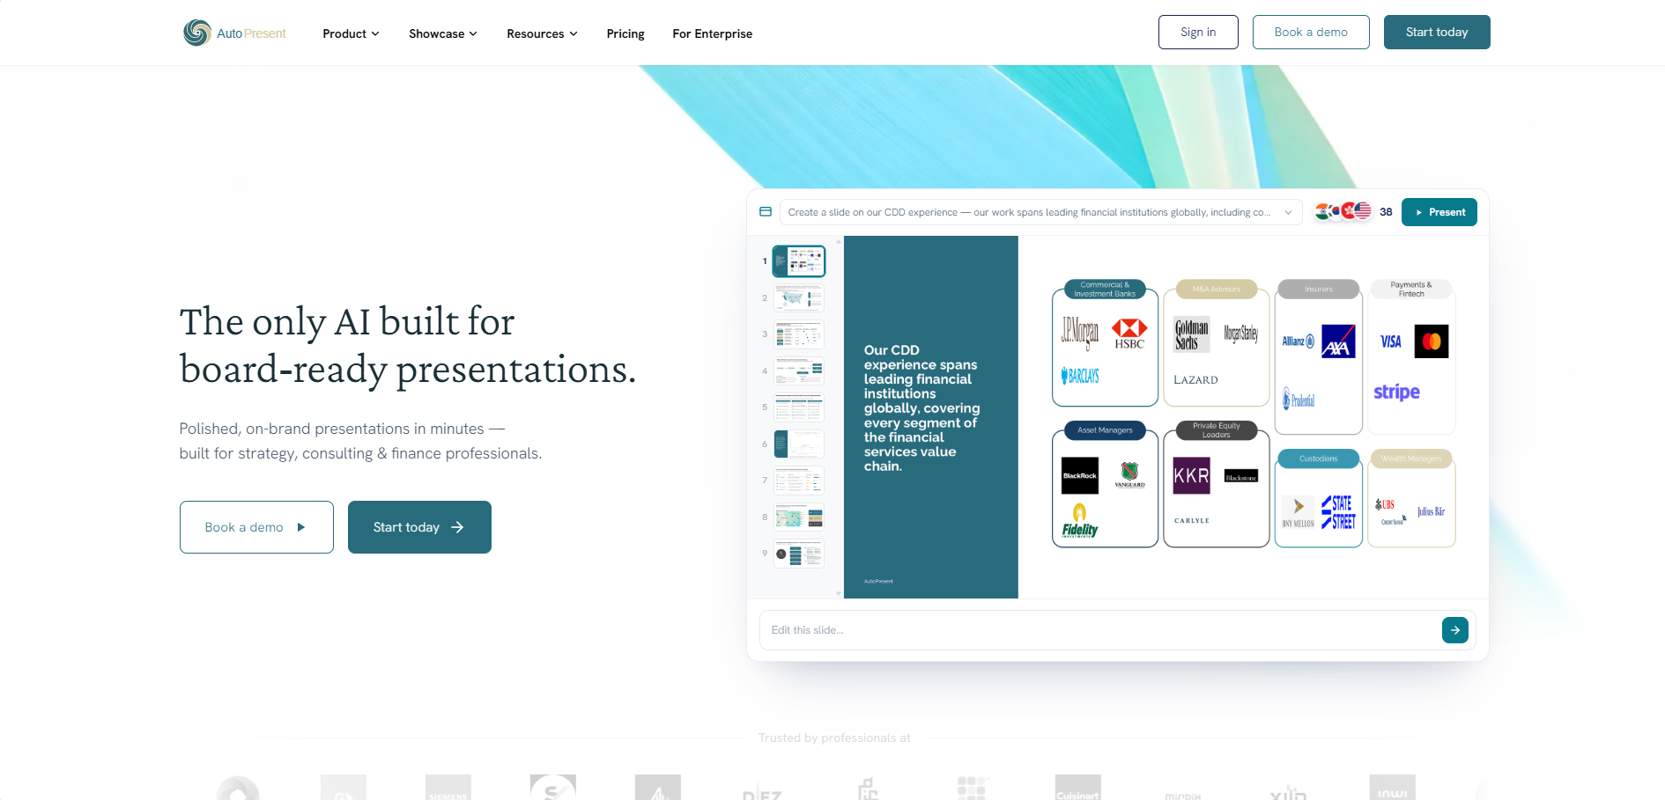
Task: Expand the slide prompt dropdown chevron
Action: tap(1288, 212)
